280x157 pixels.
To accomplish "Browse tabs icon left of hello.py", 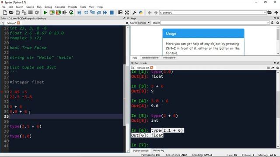I will pyautogui.click(x=2, y=23).
